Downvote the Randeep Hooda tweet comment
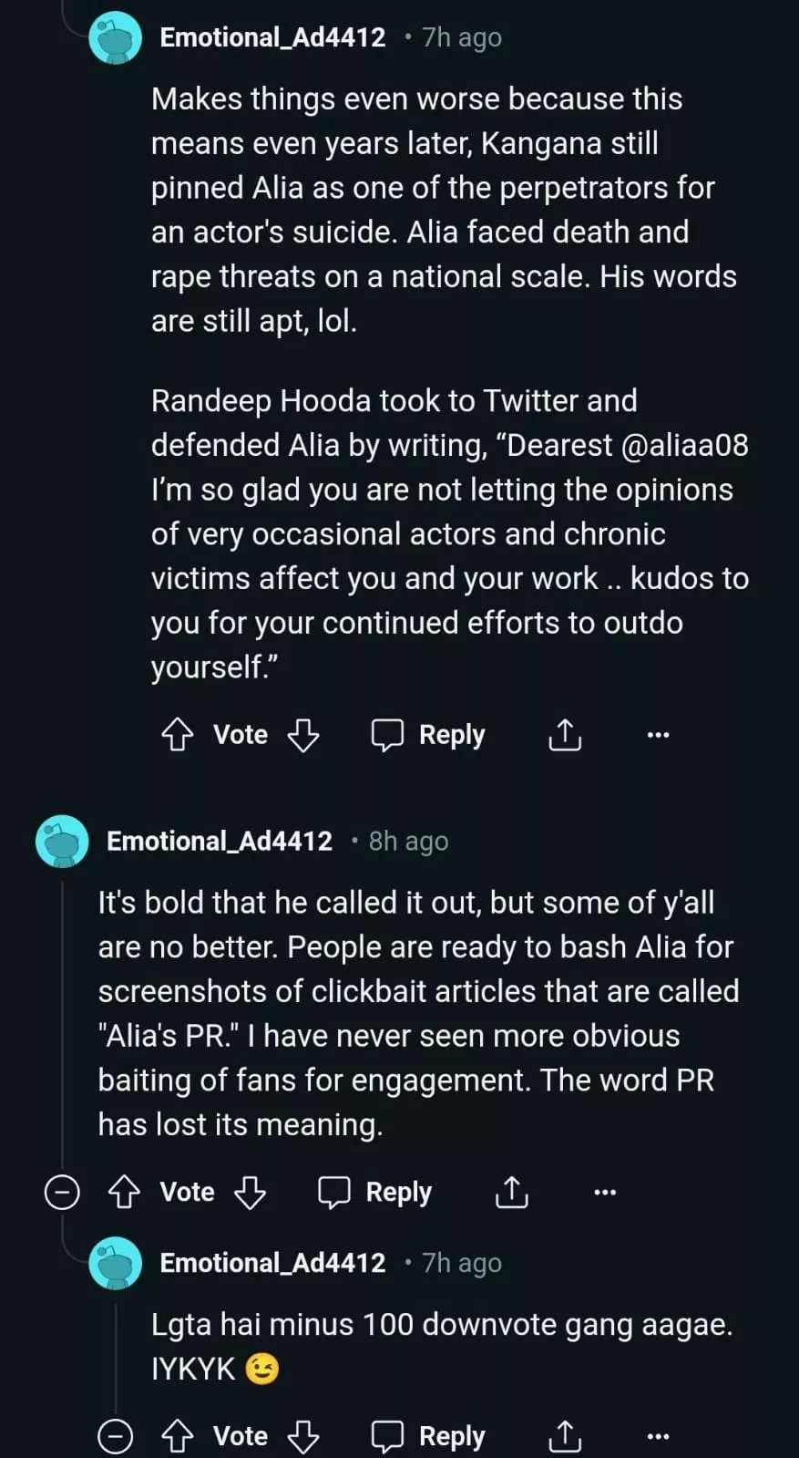799x1458 pixels. coord(303,734)
